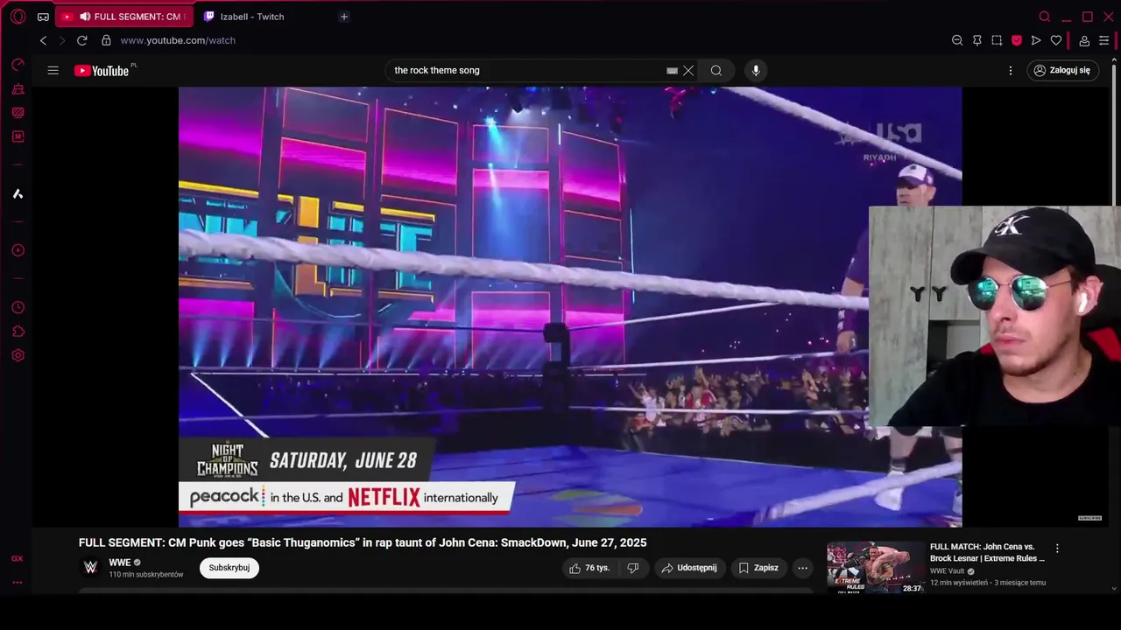Open the player send arrow icon
This screenshot has width=1121, height=630.
tap(1036, 40)
